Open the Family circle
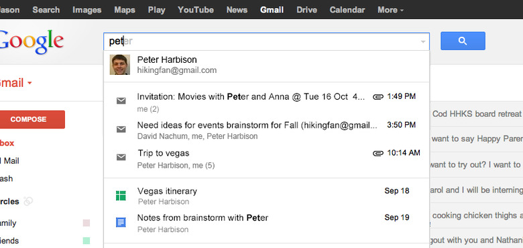 pos(8,223)
